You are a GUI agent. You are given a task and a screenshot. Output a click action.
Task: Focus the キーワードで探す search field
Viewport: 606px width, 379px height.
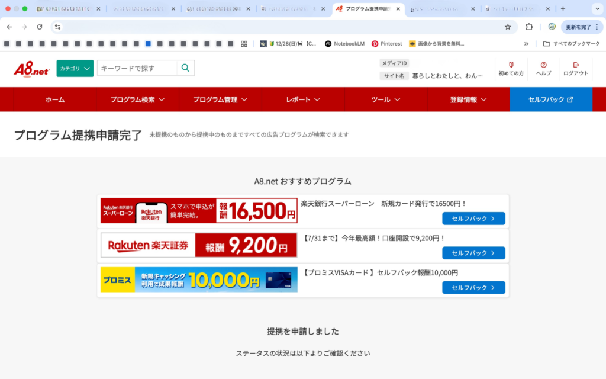coord(137,68)
